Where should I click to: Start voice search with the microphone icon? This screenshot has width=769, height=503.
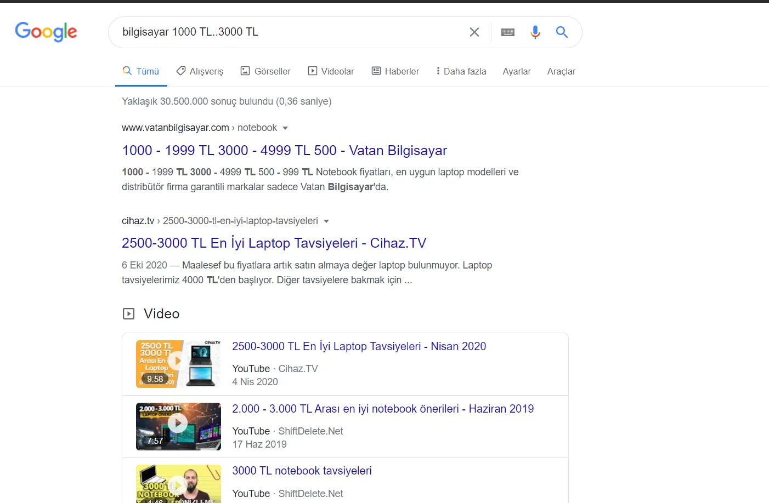535,32
